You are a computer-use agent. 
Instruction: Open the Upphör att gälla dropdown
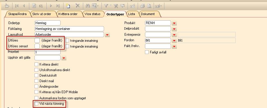pos(64,58)
